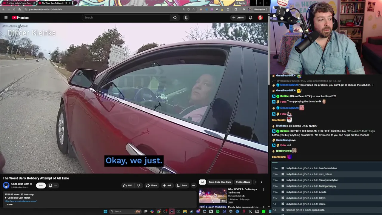Open the Kick app icon in the taskbar
The image size is (382, 215).
(x=264, y=211)
